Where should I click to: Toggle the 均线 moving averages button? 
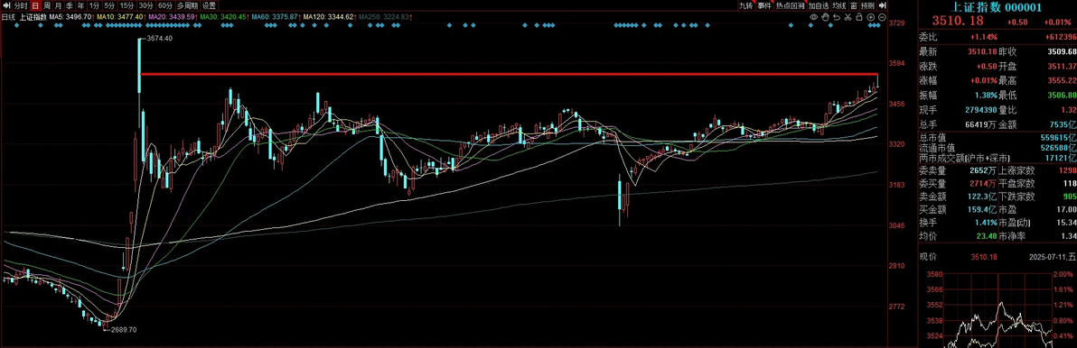(x=838, y=5)
